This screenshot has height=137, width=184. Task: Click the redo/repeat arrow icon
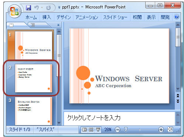[x=48, y=8]
